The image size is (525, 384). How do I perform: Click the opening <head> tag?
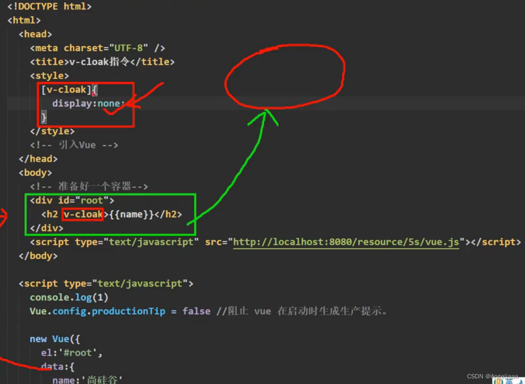(36, 34)
